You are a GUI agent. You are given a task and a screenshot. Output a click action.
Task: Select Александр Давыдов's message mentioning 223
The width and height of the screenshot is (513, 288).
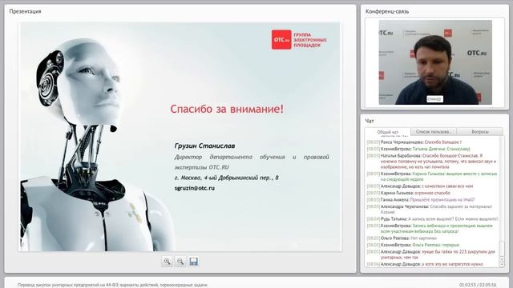coord(431,254)
